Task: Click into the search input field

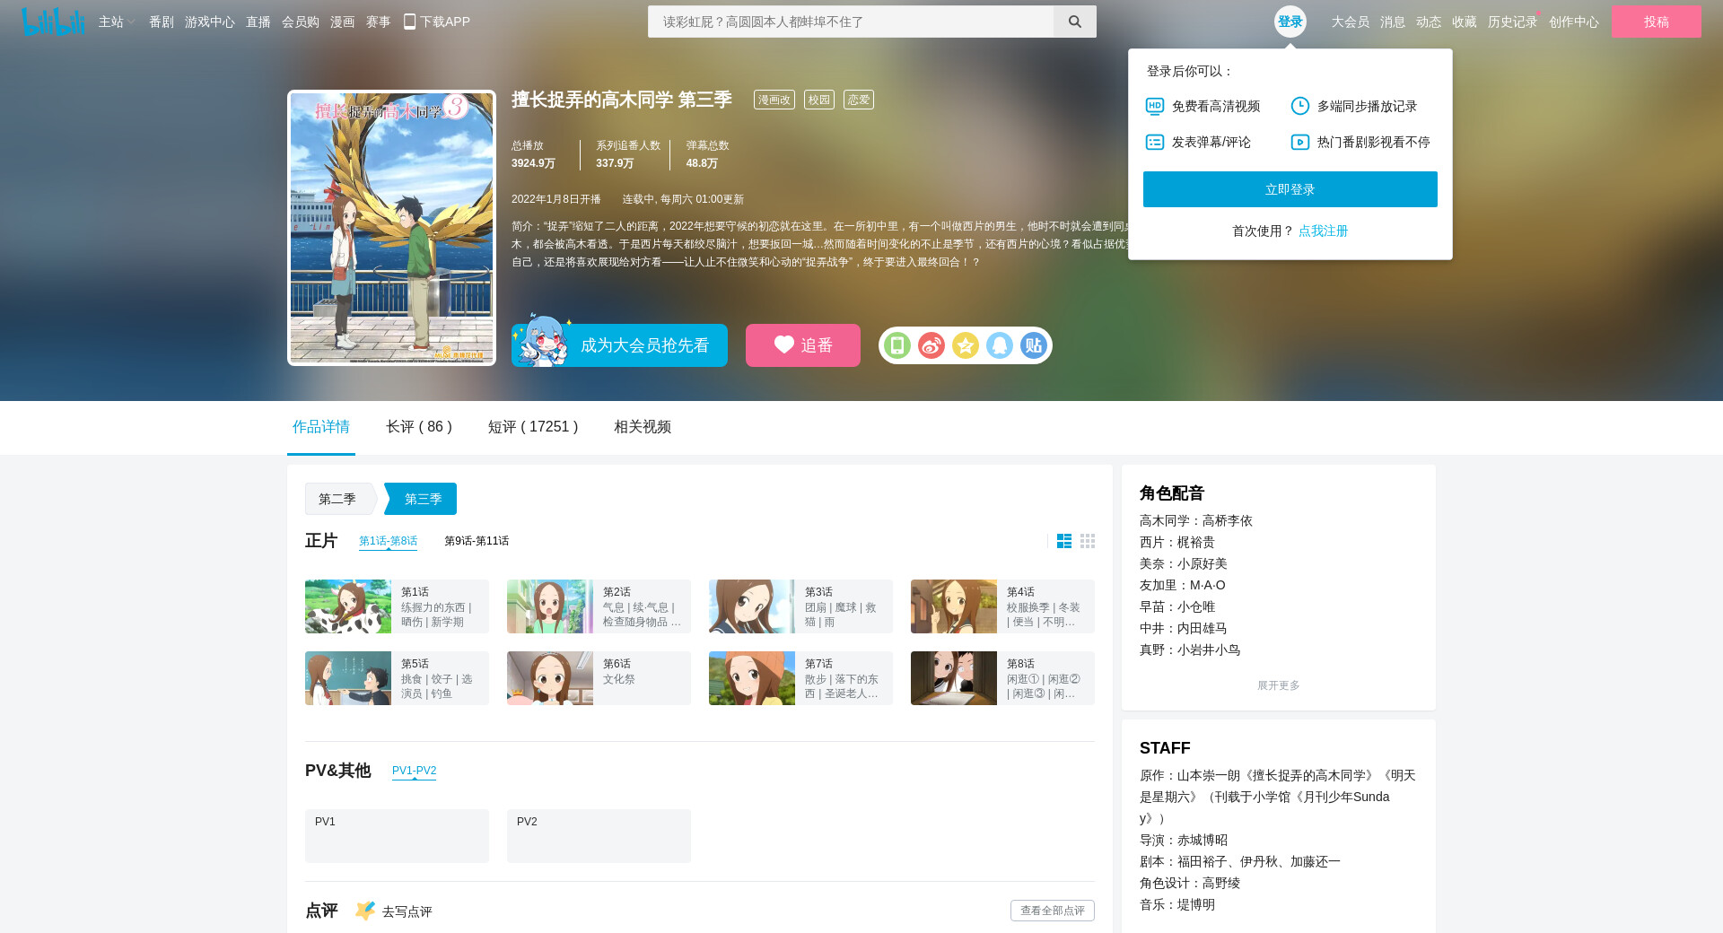Action: pyautogui.click(x=850, y=22)
